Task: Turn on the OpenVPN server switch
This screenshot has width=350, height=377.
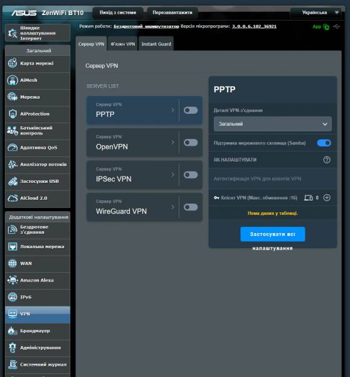Action: (x=191, y=143)
